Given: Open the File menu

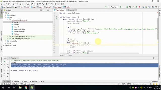Looking at the screenshot, I should pos(2,4).
